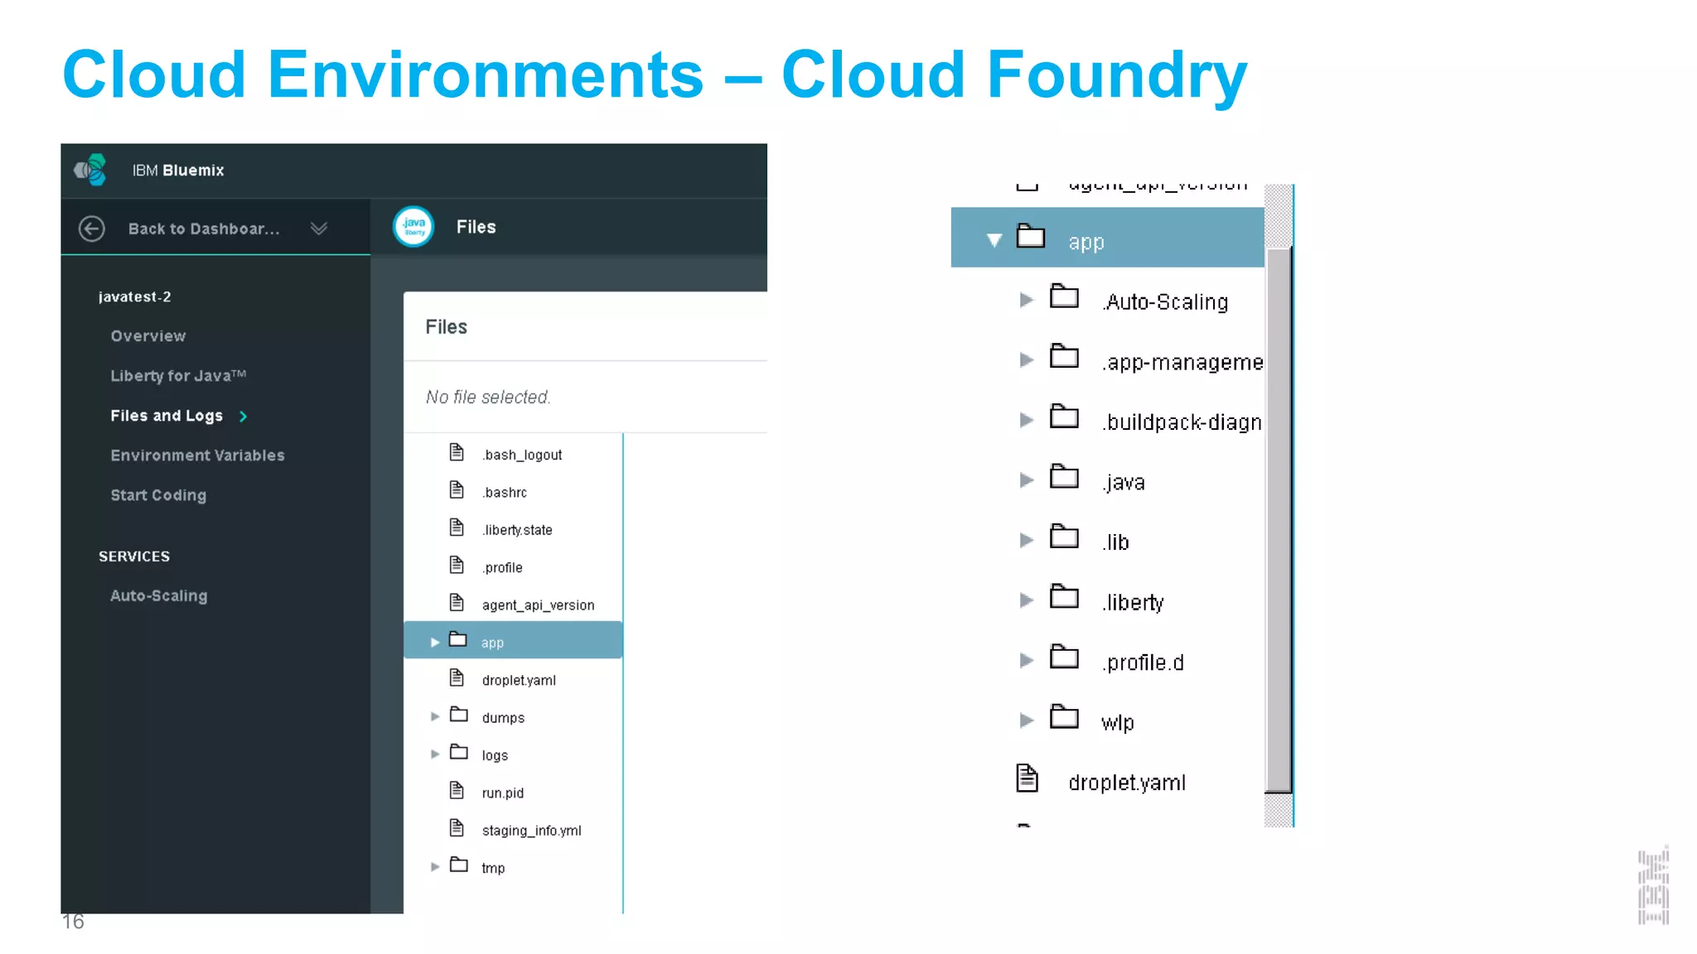Expand the .java folder

[x=1027, y=480]
